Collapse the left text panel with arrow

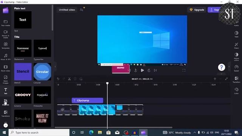pos(55,67)
